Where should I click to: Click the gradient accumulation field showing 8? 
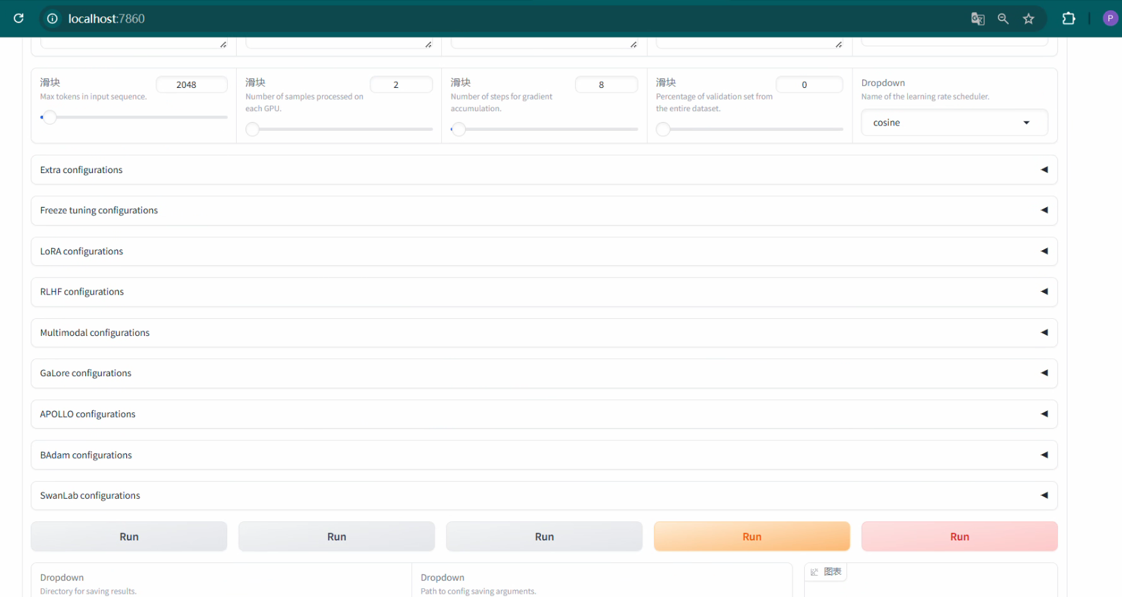[x=606, y=85]
